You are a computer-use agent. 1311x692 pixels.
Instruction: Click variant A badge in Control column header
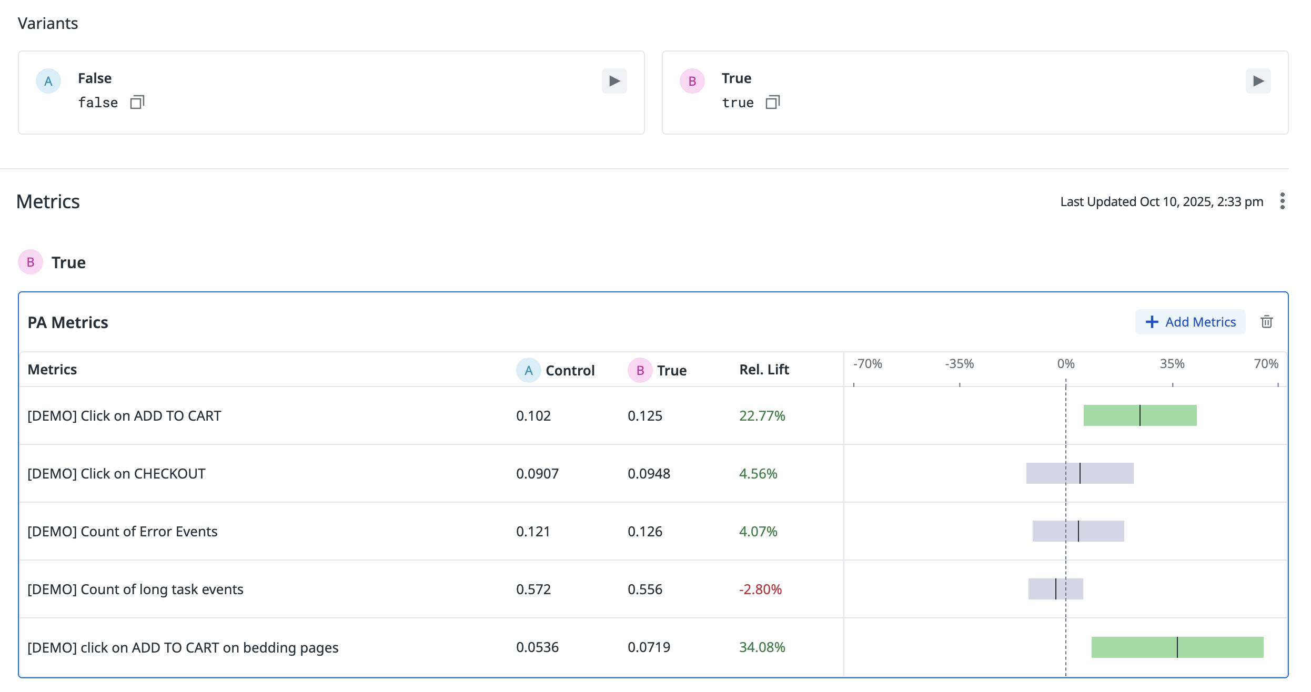pyautogui.click(x=528, y=370)
